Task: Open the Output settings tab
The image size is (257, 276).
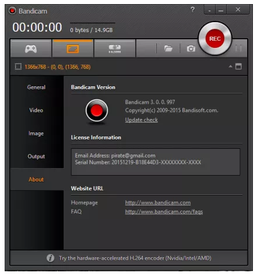Action: click(x=36, y=156)
